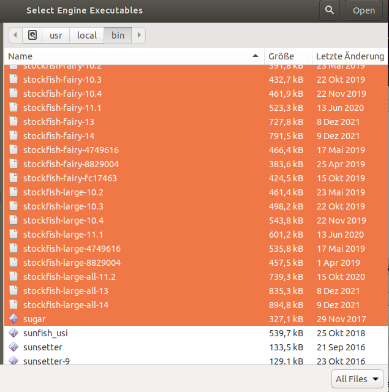Click the file icon of stockfish-large-10.3
The width and height of the screenshot is (389, 392).
pyautogui.click(x=13, y=206)
